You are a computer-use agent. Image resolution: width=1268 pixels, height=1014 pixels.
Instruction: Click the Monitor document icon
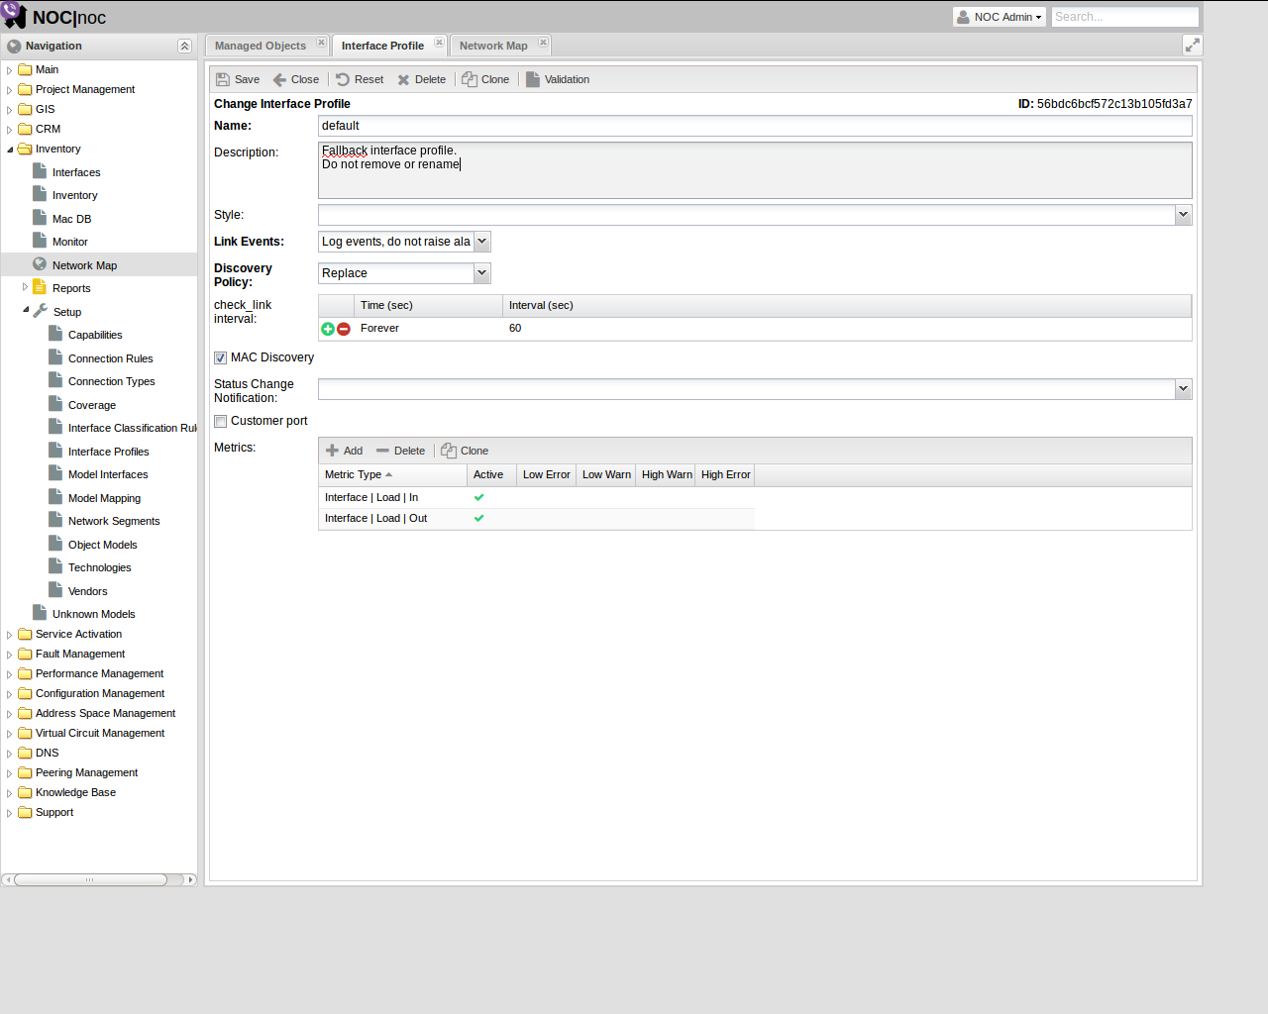40,241
